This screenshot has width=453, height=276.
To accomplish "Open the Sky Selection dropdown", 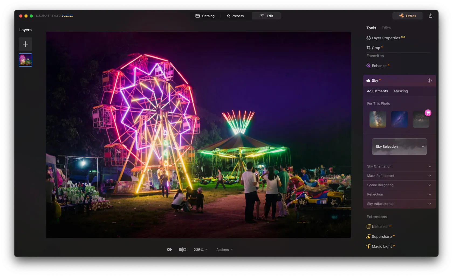I will 399,147.
